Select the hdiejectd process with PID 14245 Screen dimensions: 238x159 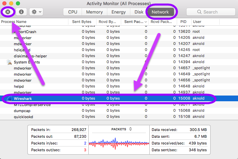pos(119,50)
